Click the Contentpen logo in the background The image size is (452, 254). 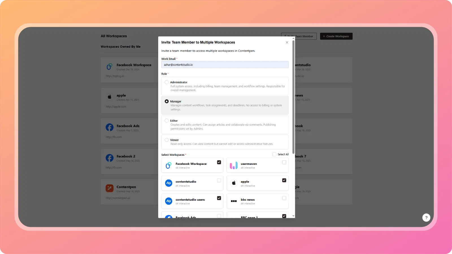click(x=110, y=188)
